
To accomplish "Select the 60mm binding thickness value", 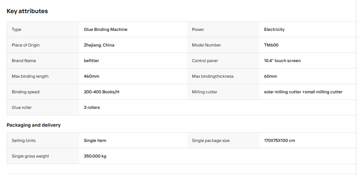I will coord(271,76).
